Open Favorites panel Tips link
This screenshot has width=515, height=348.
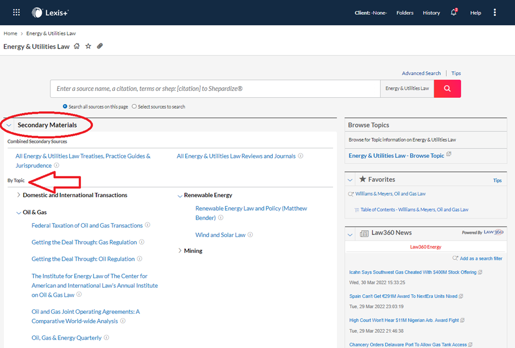point(497,181)
